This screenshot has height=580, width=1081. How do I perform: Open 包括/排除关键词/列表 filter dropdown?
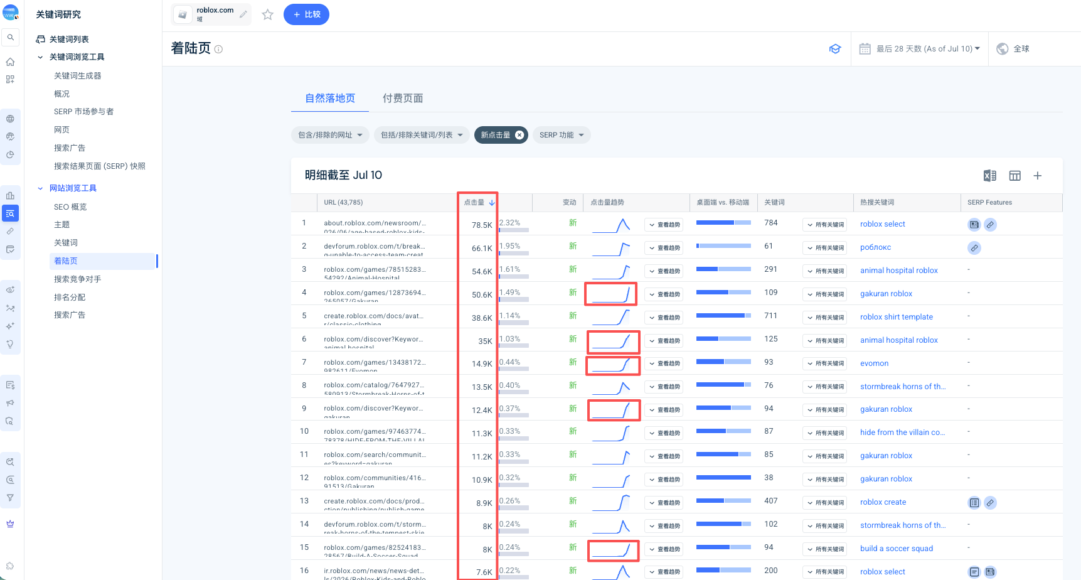[422, 135]
